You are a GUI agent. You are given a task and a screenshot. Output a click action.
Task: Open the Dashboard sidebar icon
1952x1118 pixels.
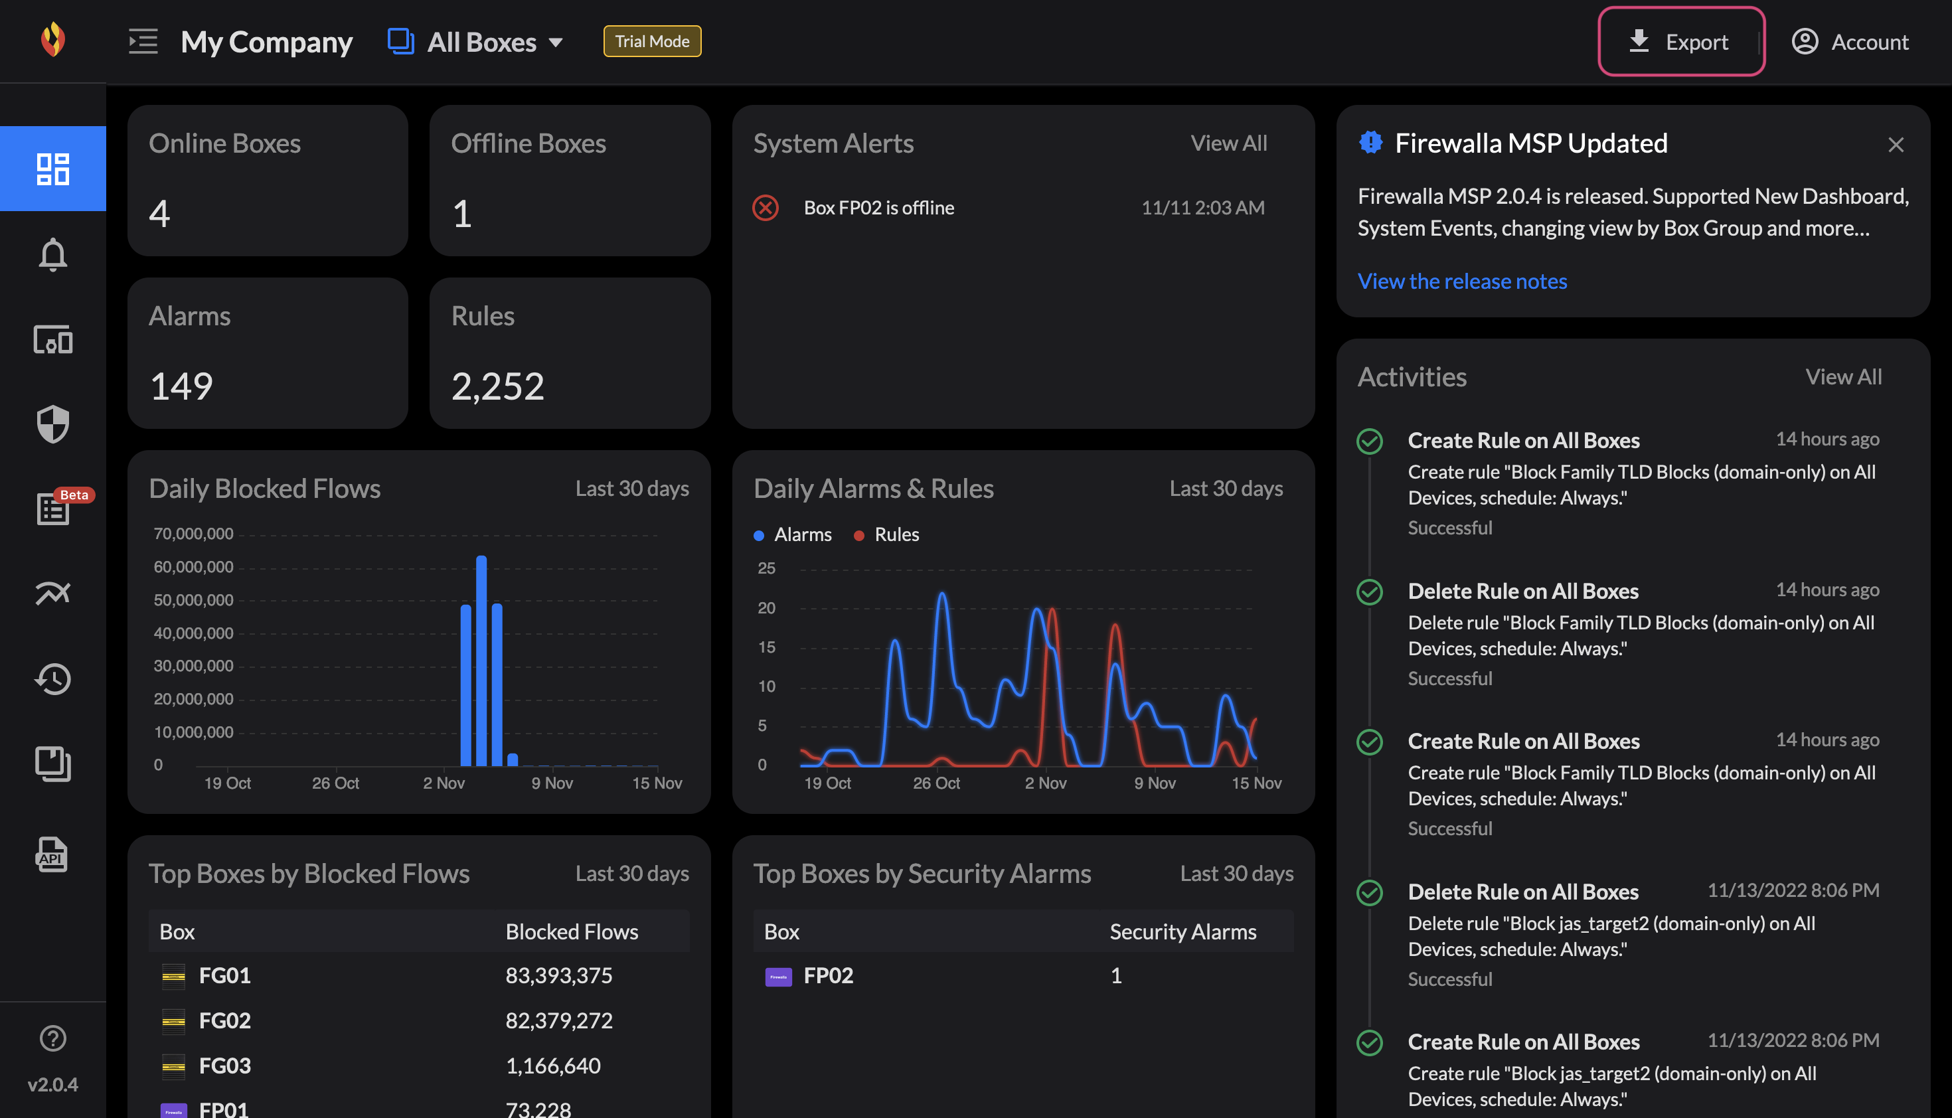(53, 169)
